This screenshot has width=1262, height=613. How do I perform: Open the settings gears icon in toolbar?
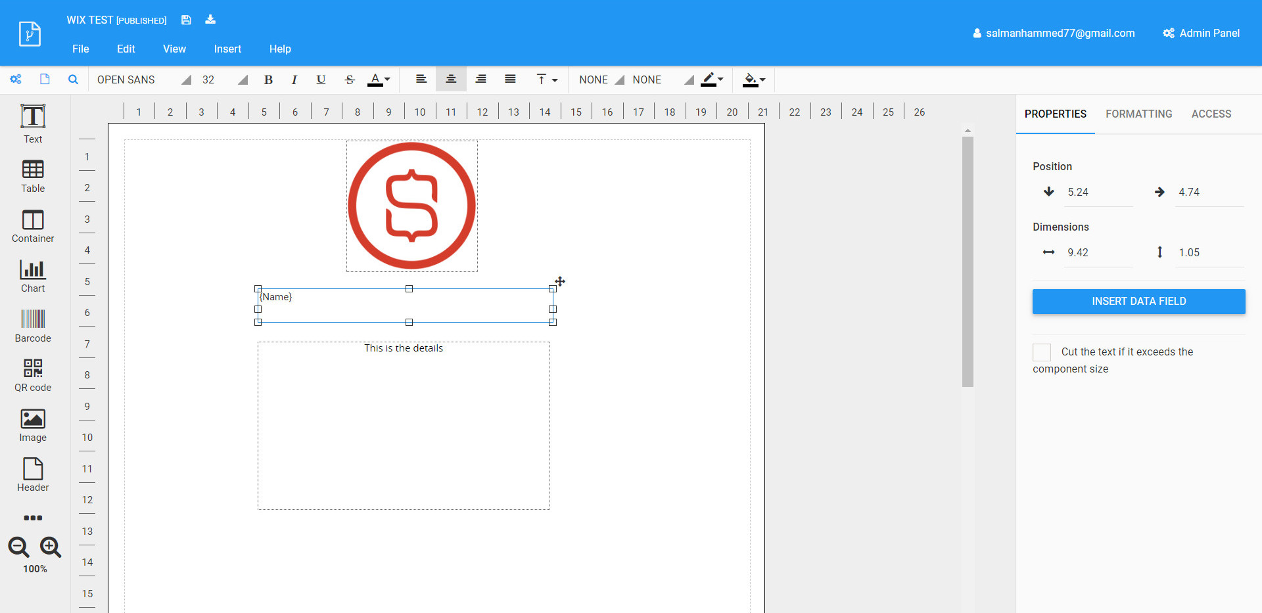[x=16, y=79]
